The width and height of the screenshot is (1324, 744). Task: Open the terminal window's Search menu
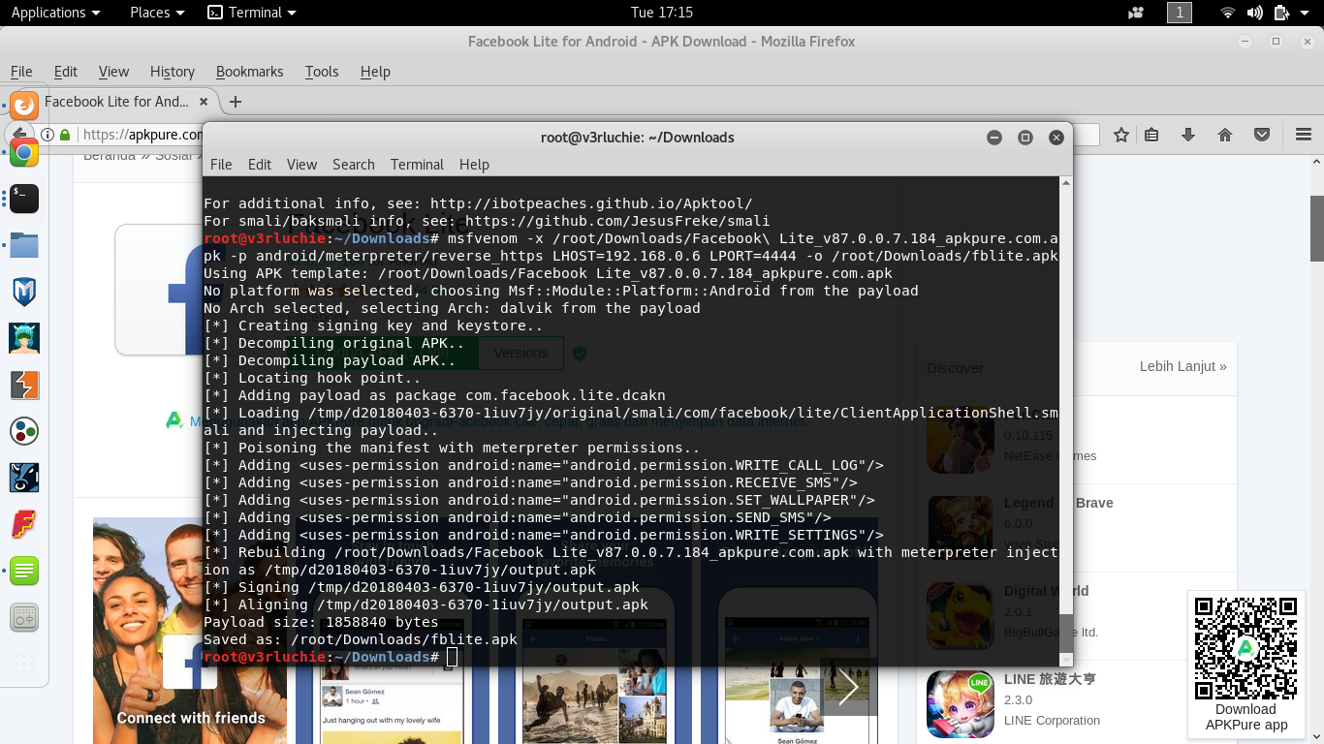click(x=354, y=165)
